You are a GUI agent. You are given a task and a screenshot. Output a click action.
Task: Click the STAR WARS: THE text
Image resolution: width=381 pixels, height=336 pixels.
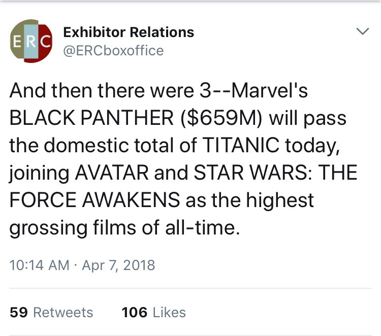click(275, 173)
